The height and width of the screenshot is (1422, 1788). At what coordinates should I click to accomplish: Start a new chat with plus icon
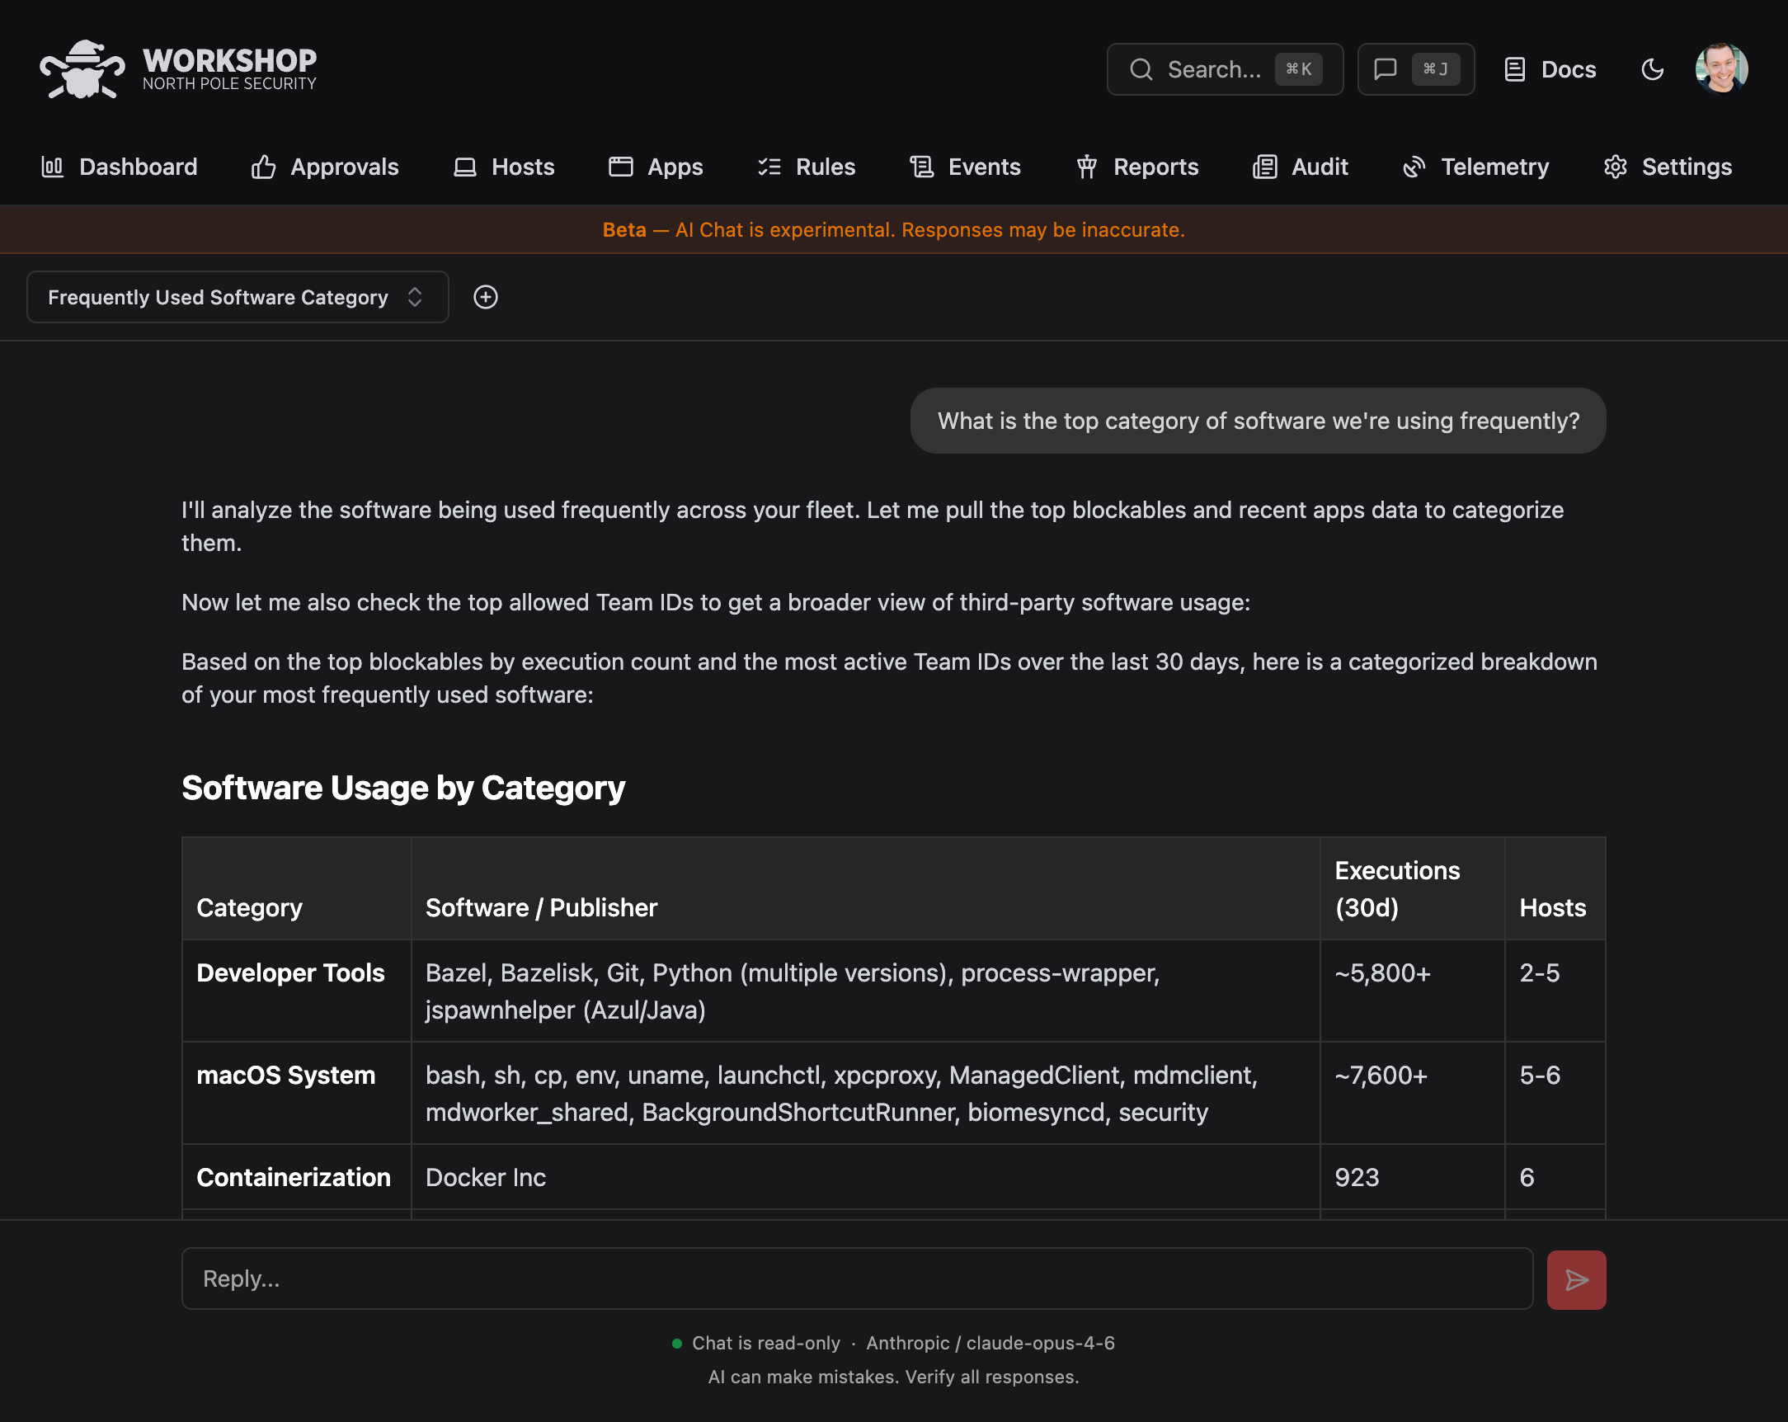tap(485, 297)
